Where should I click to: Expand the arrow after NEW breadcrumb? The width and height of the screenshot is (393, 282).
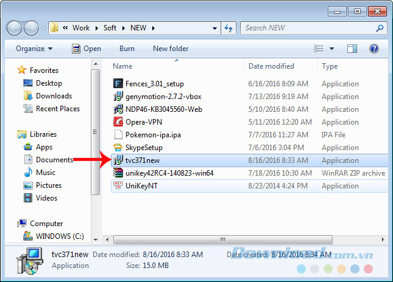coord(153,28)
